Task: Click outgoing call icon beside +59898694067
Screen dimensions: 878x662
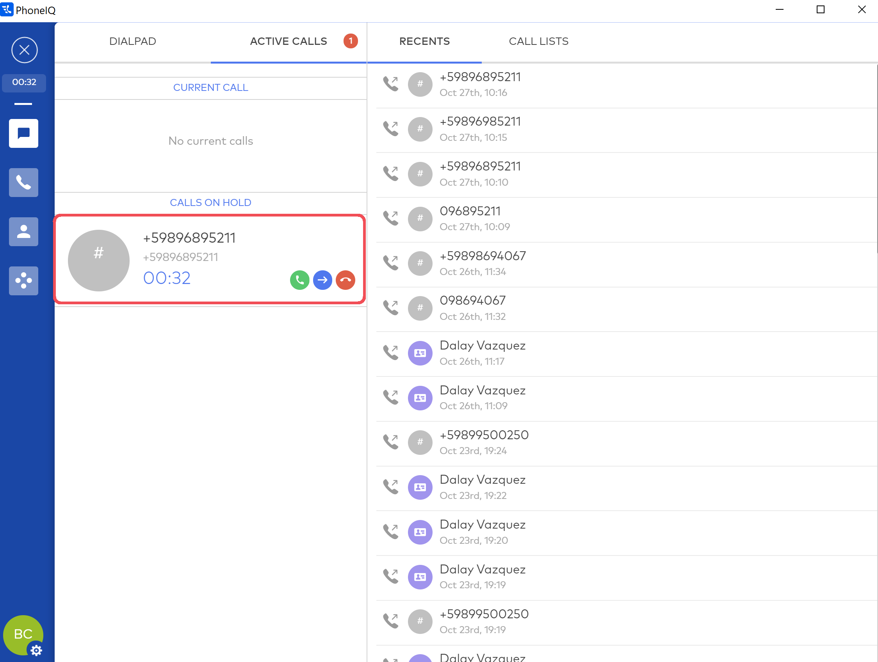Action: click(390, 263)
